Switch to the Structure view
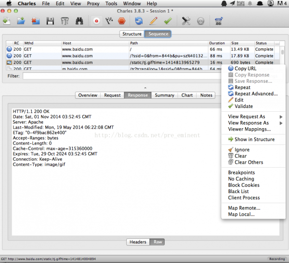Viewport: 289px width, 263px height. coord(132,34)
